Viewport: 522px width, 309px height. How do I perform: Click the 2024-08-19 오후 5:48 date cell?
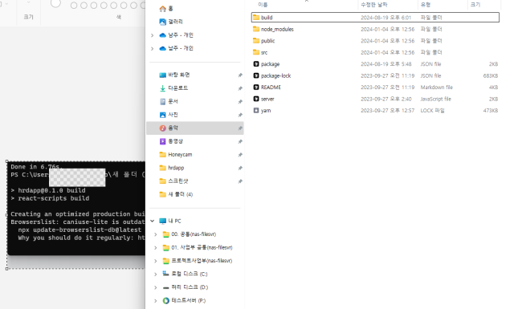click(385, 64)
